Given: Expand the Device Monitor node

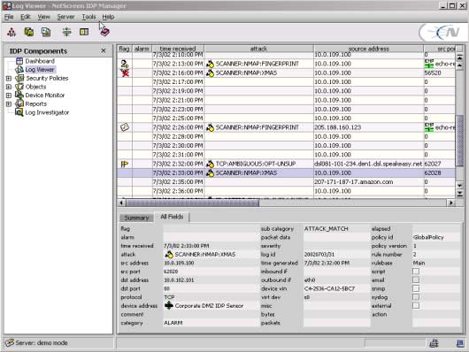Looking at the screenshot, I should [x=9, y=96].
